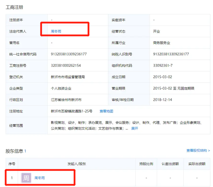Click the annual review date 2018-12-14

tap(163, 100)
